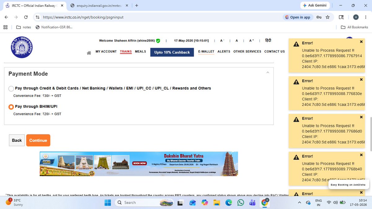Bookmark this page with the star icon
The height and width of the screenshot is (209, 372).
[328, 17]
